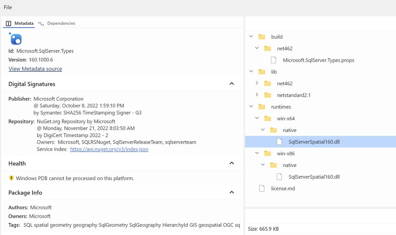Collapse the lib folder chevron
This screenshot has width=396, height=235.
251,72
